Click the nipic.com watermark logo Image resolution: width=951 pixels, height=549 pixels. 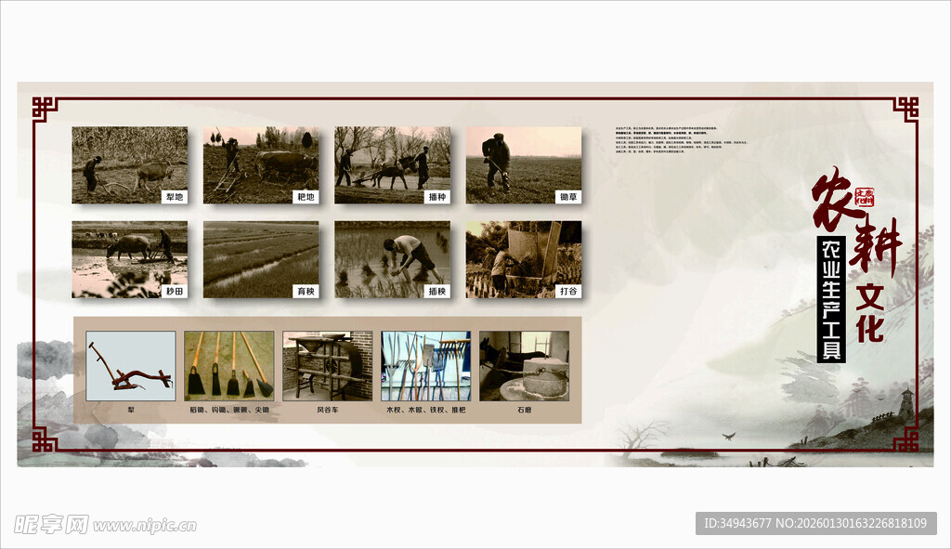pos(104,524)
